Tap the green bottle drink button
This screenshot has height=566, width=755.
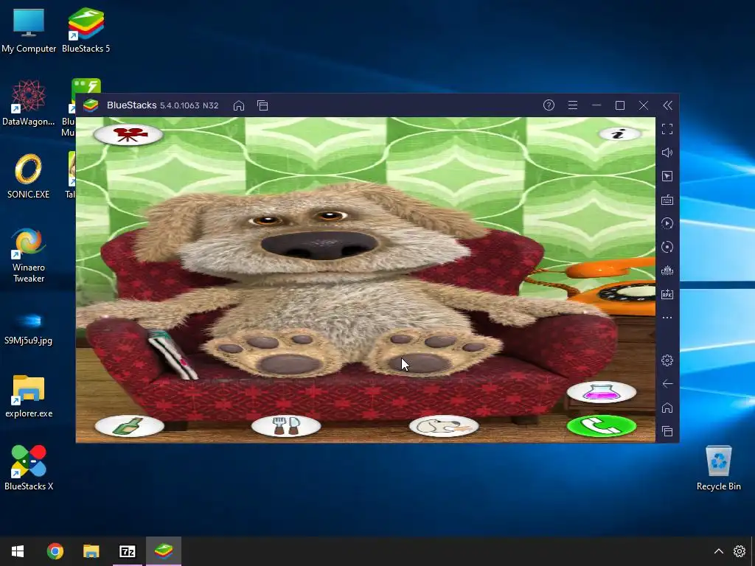[x=129, y=426]
